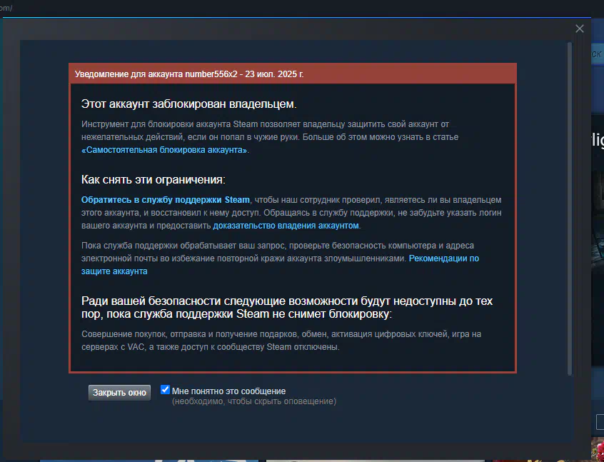The image size is (604, 462).
Task: Click the 'Этот аккаунт заблокирован владельцем.' heading
Action: point(188,104)
